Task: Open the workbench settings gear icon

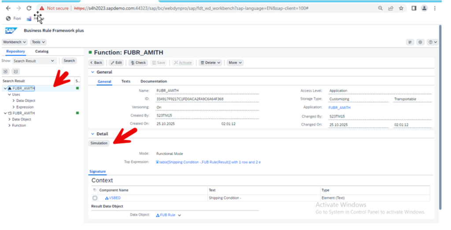Action: [x=421, y=42]
